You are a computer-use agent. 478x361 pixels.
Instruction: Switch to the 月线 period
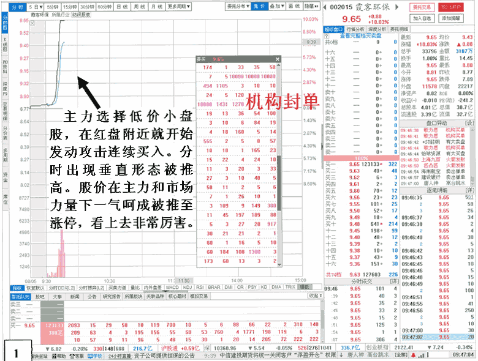157,6
